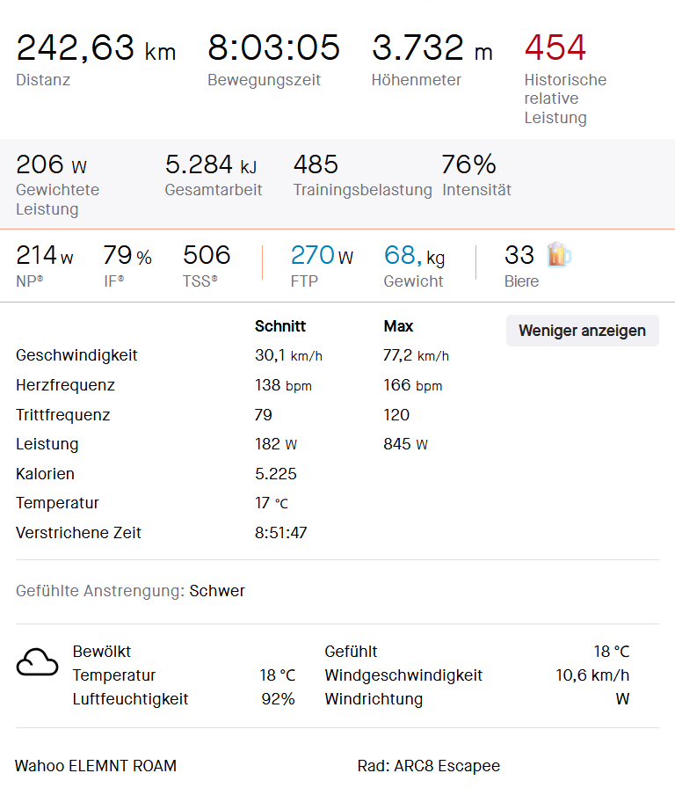This screenshot has width=675, height=795.
Task: Select the W Windrichtung value
Action: (623, 699)
